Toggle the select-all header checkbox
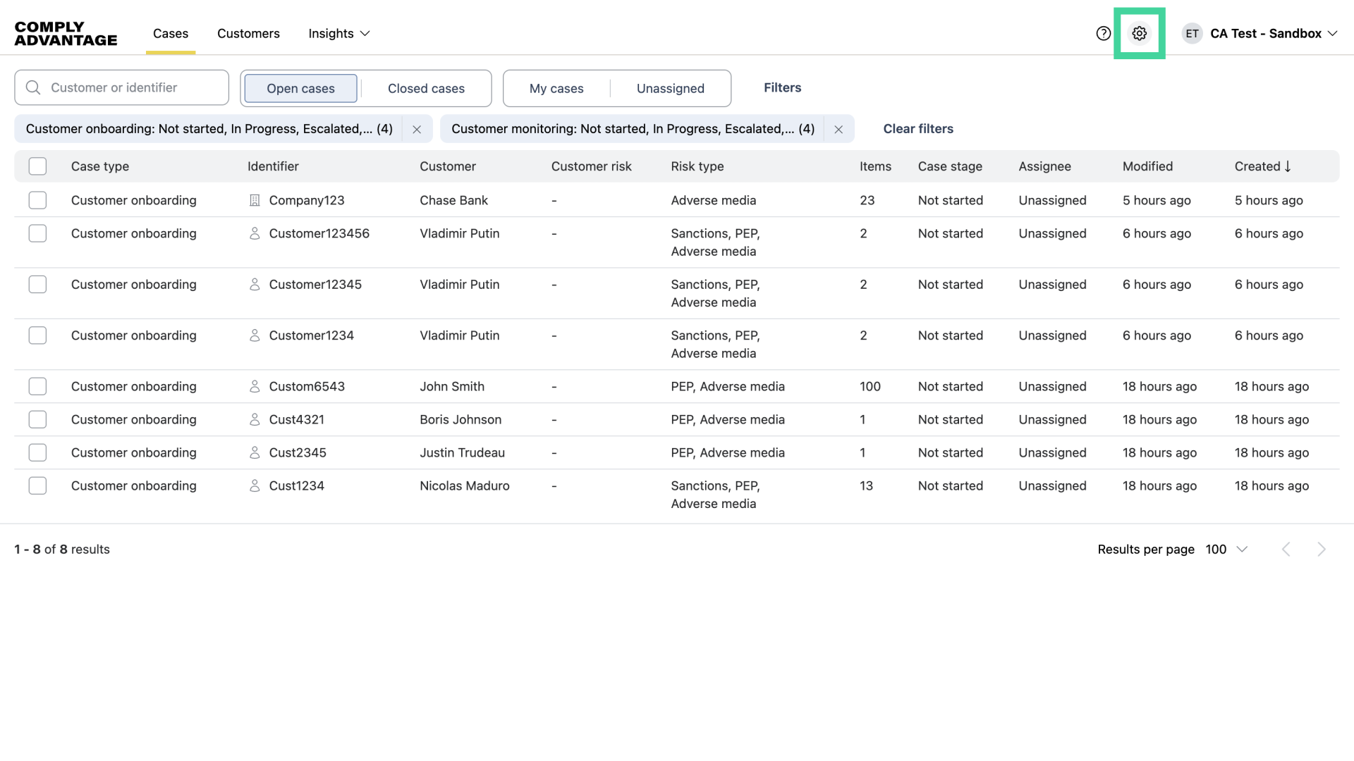 tap(37, 166)
